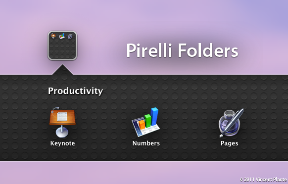This screenshot has height=184, width=288.
Task: Click the Pirelli Folders title text
Action: pos(182,50)
